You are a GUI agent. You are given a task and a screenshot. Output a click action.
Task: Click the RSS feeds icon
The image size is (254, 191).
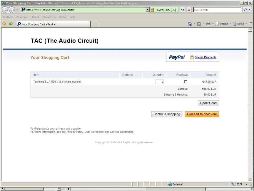pos(199,24)
